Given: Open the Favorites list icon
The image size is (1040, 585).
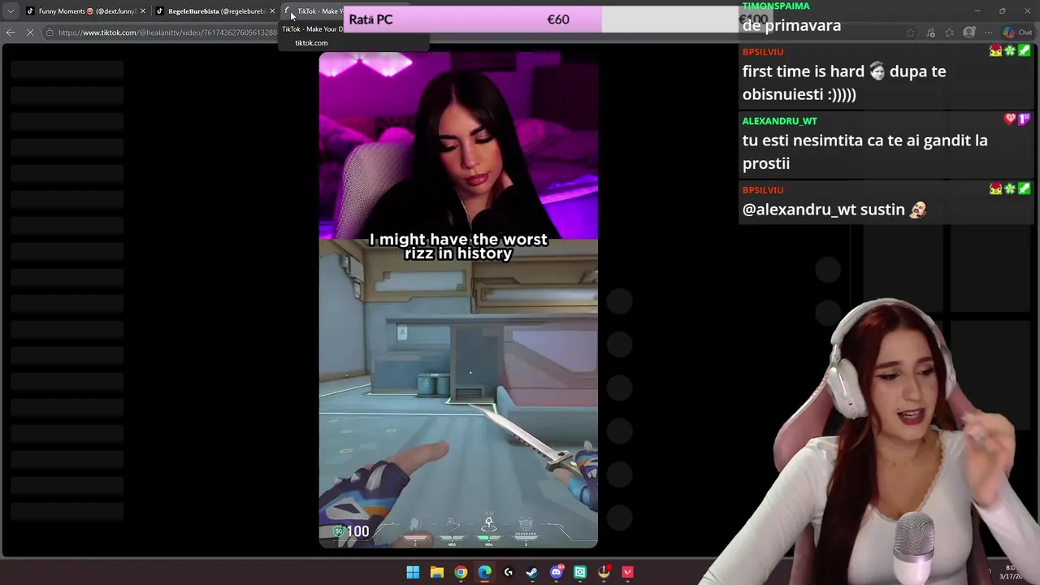Looking at the screenshot, I should [950, 32].
